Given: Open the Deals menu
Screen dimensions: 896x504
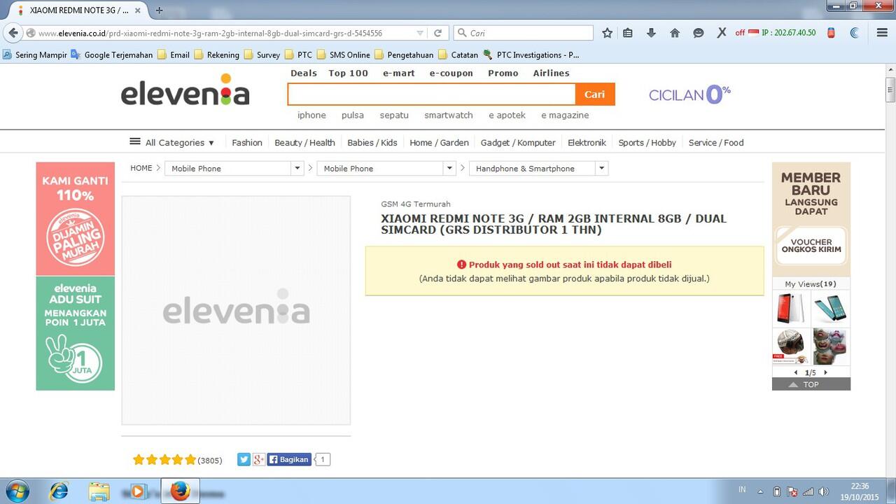Looking at the screenshot, I should [304, 73].
